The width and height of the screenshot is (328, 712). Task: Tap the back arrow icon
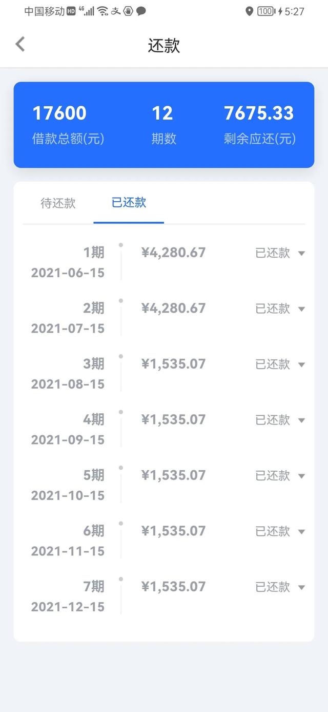pos(20,44)
